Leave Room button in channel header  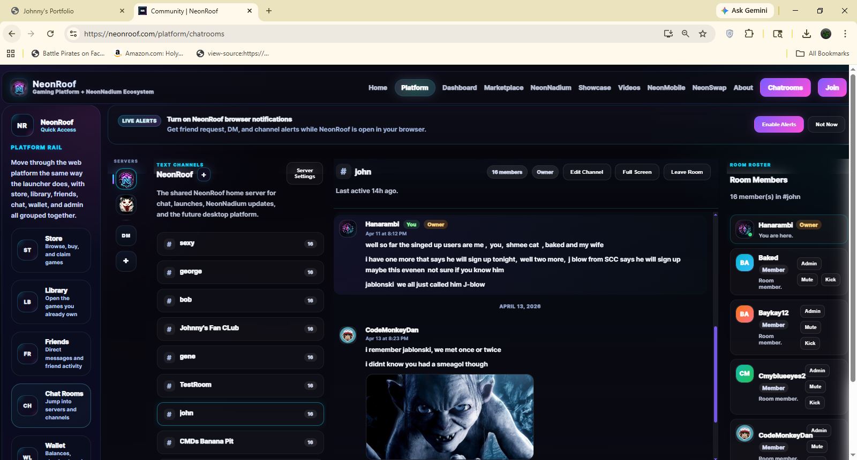click(687, 172)
